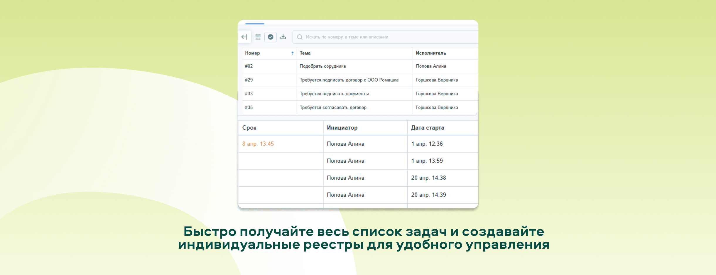The height and width of the screenshot is (275, 716).
Task: Click initiator Попова Алина beside 1 апр. 13:59
Action: 345,161
